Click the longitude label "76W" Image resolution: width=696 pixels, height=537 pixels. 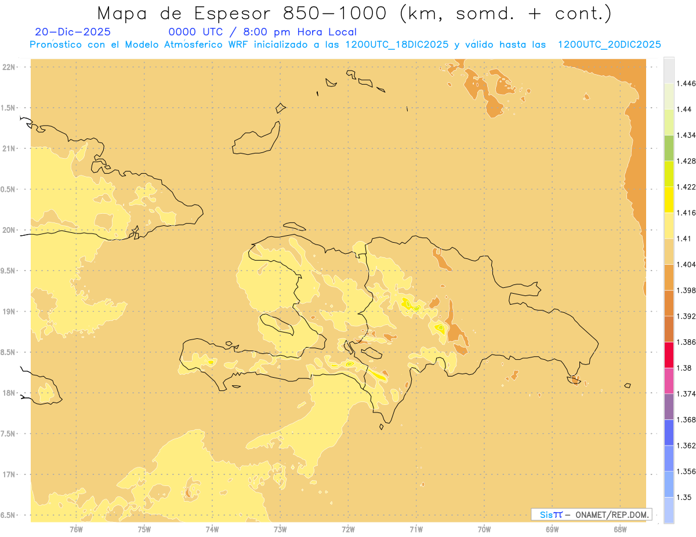(76, 529)
